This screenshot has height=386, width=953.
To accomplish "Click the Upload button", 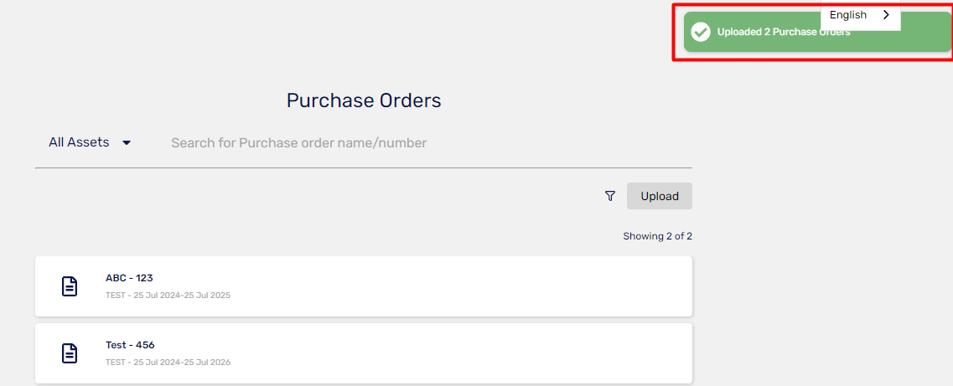I will coord(660,196).
